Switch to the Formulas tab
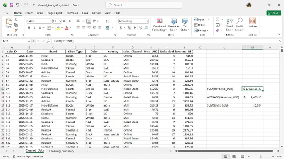This screenshot has height=159, width=284. [72, 13]
